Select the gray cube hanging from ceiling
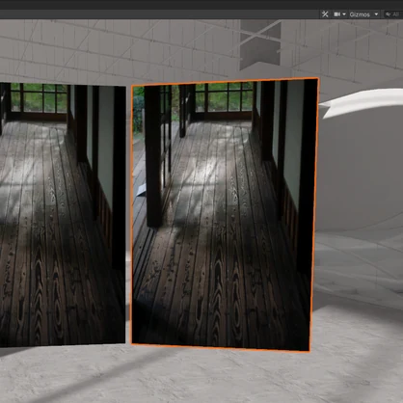The width and height of the screenshot is (403, 403). coord(260,44)
